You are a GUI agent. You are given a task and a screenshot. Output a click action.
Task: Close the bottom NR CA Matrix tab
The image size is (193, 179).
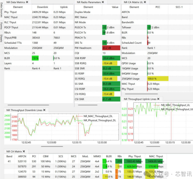tap(24, 151)
